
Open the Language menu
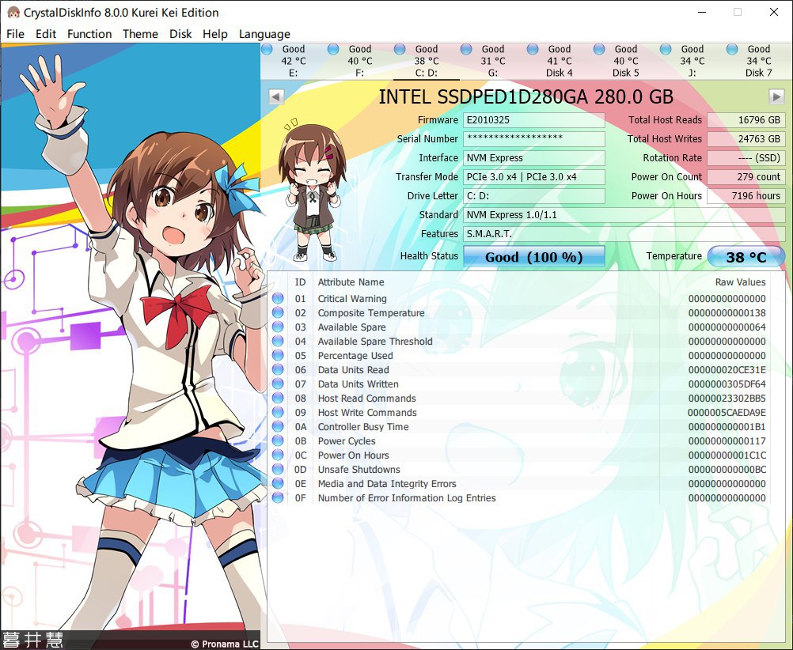(x=264, y=34)
